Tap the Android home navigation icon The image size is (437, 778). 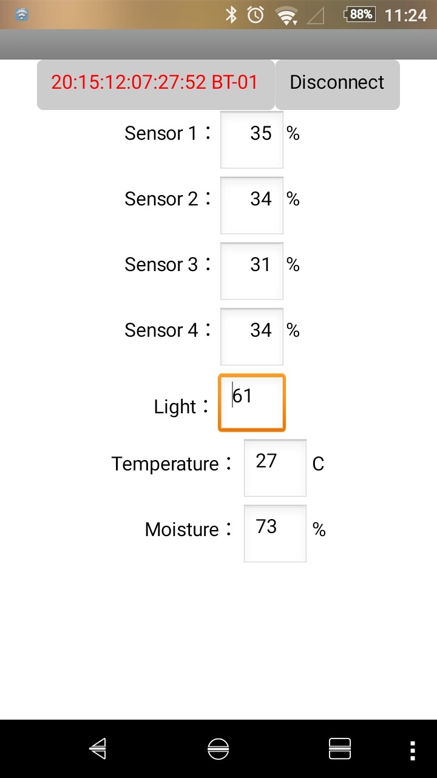(218, 749)
